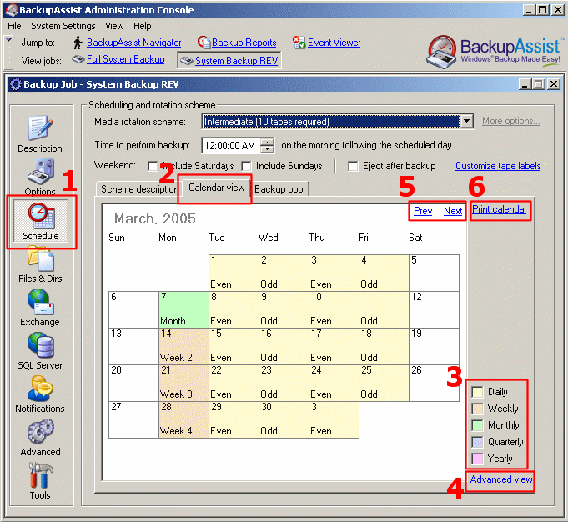Select the Schedule clock icon
Viewport: 568px width, 522px height.
(41, 217)
